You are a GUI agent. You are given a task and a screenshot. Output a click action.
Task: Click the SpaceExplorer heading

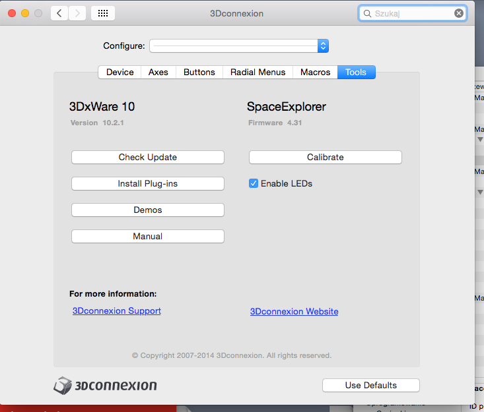[x=286, y=107]
